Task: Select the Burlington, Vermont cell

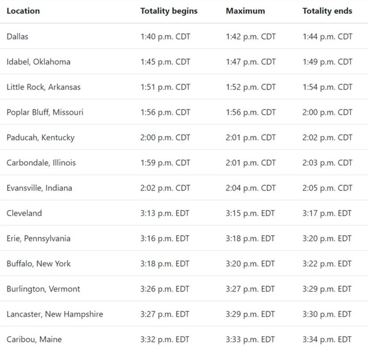Action: [x=43, y=289]
